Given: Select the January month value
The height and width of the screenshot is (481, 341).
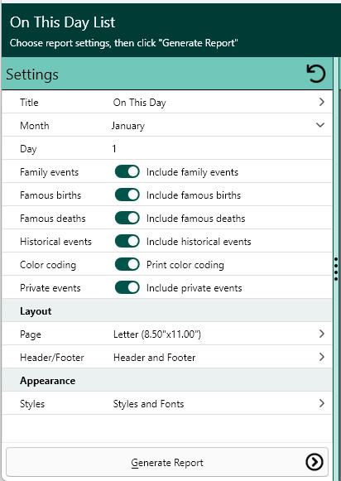Looking at the screenshot, I should coord(127,126).
